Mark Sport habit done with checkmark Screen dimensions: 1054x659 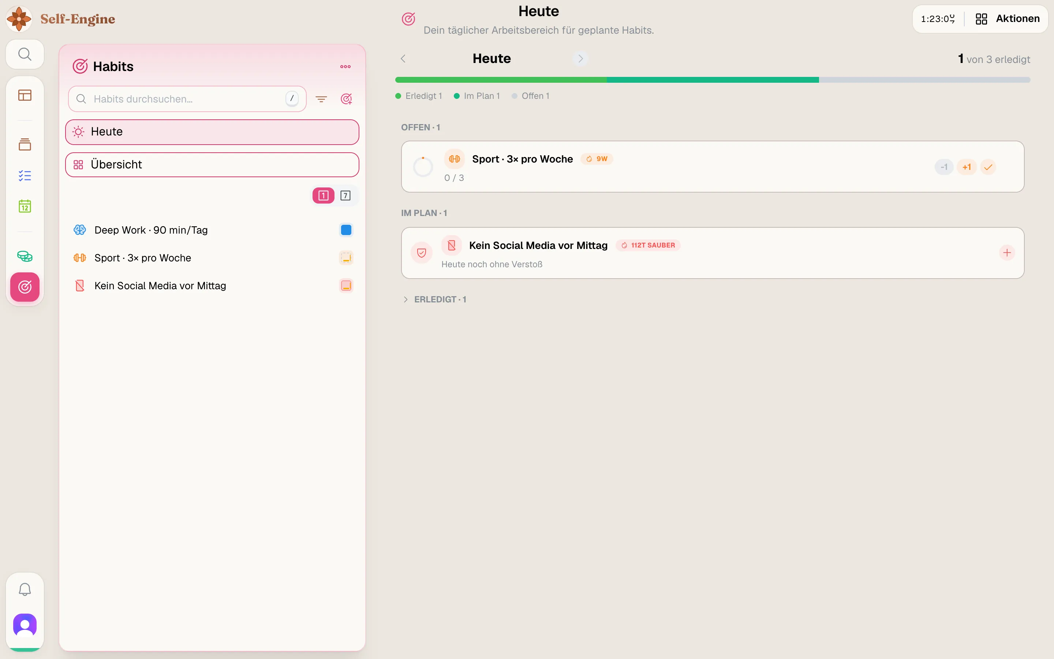coord(988,167)
